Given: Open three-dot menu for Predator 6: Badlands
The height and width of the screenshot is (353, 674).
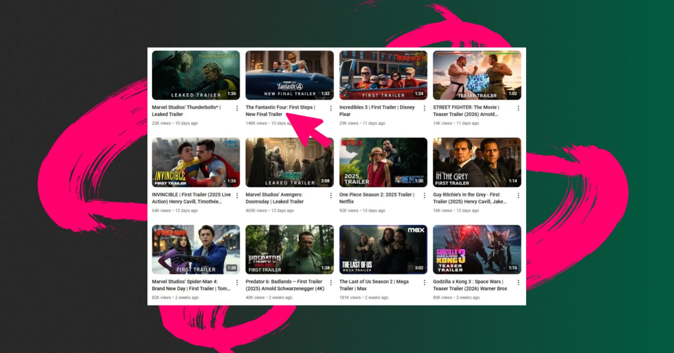Looking at the screenshot, I should (331, 282).
